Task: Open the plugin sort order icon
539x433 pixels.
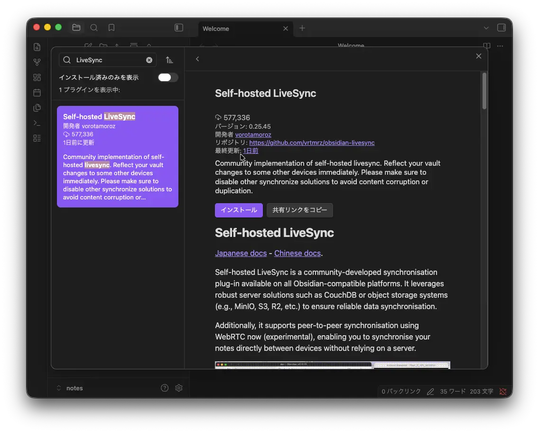Action: [169, 60]
